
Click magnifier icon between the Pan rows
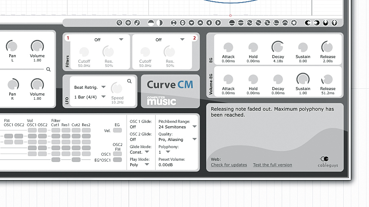pyautogui.click(x=48, y=69)
